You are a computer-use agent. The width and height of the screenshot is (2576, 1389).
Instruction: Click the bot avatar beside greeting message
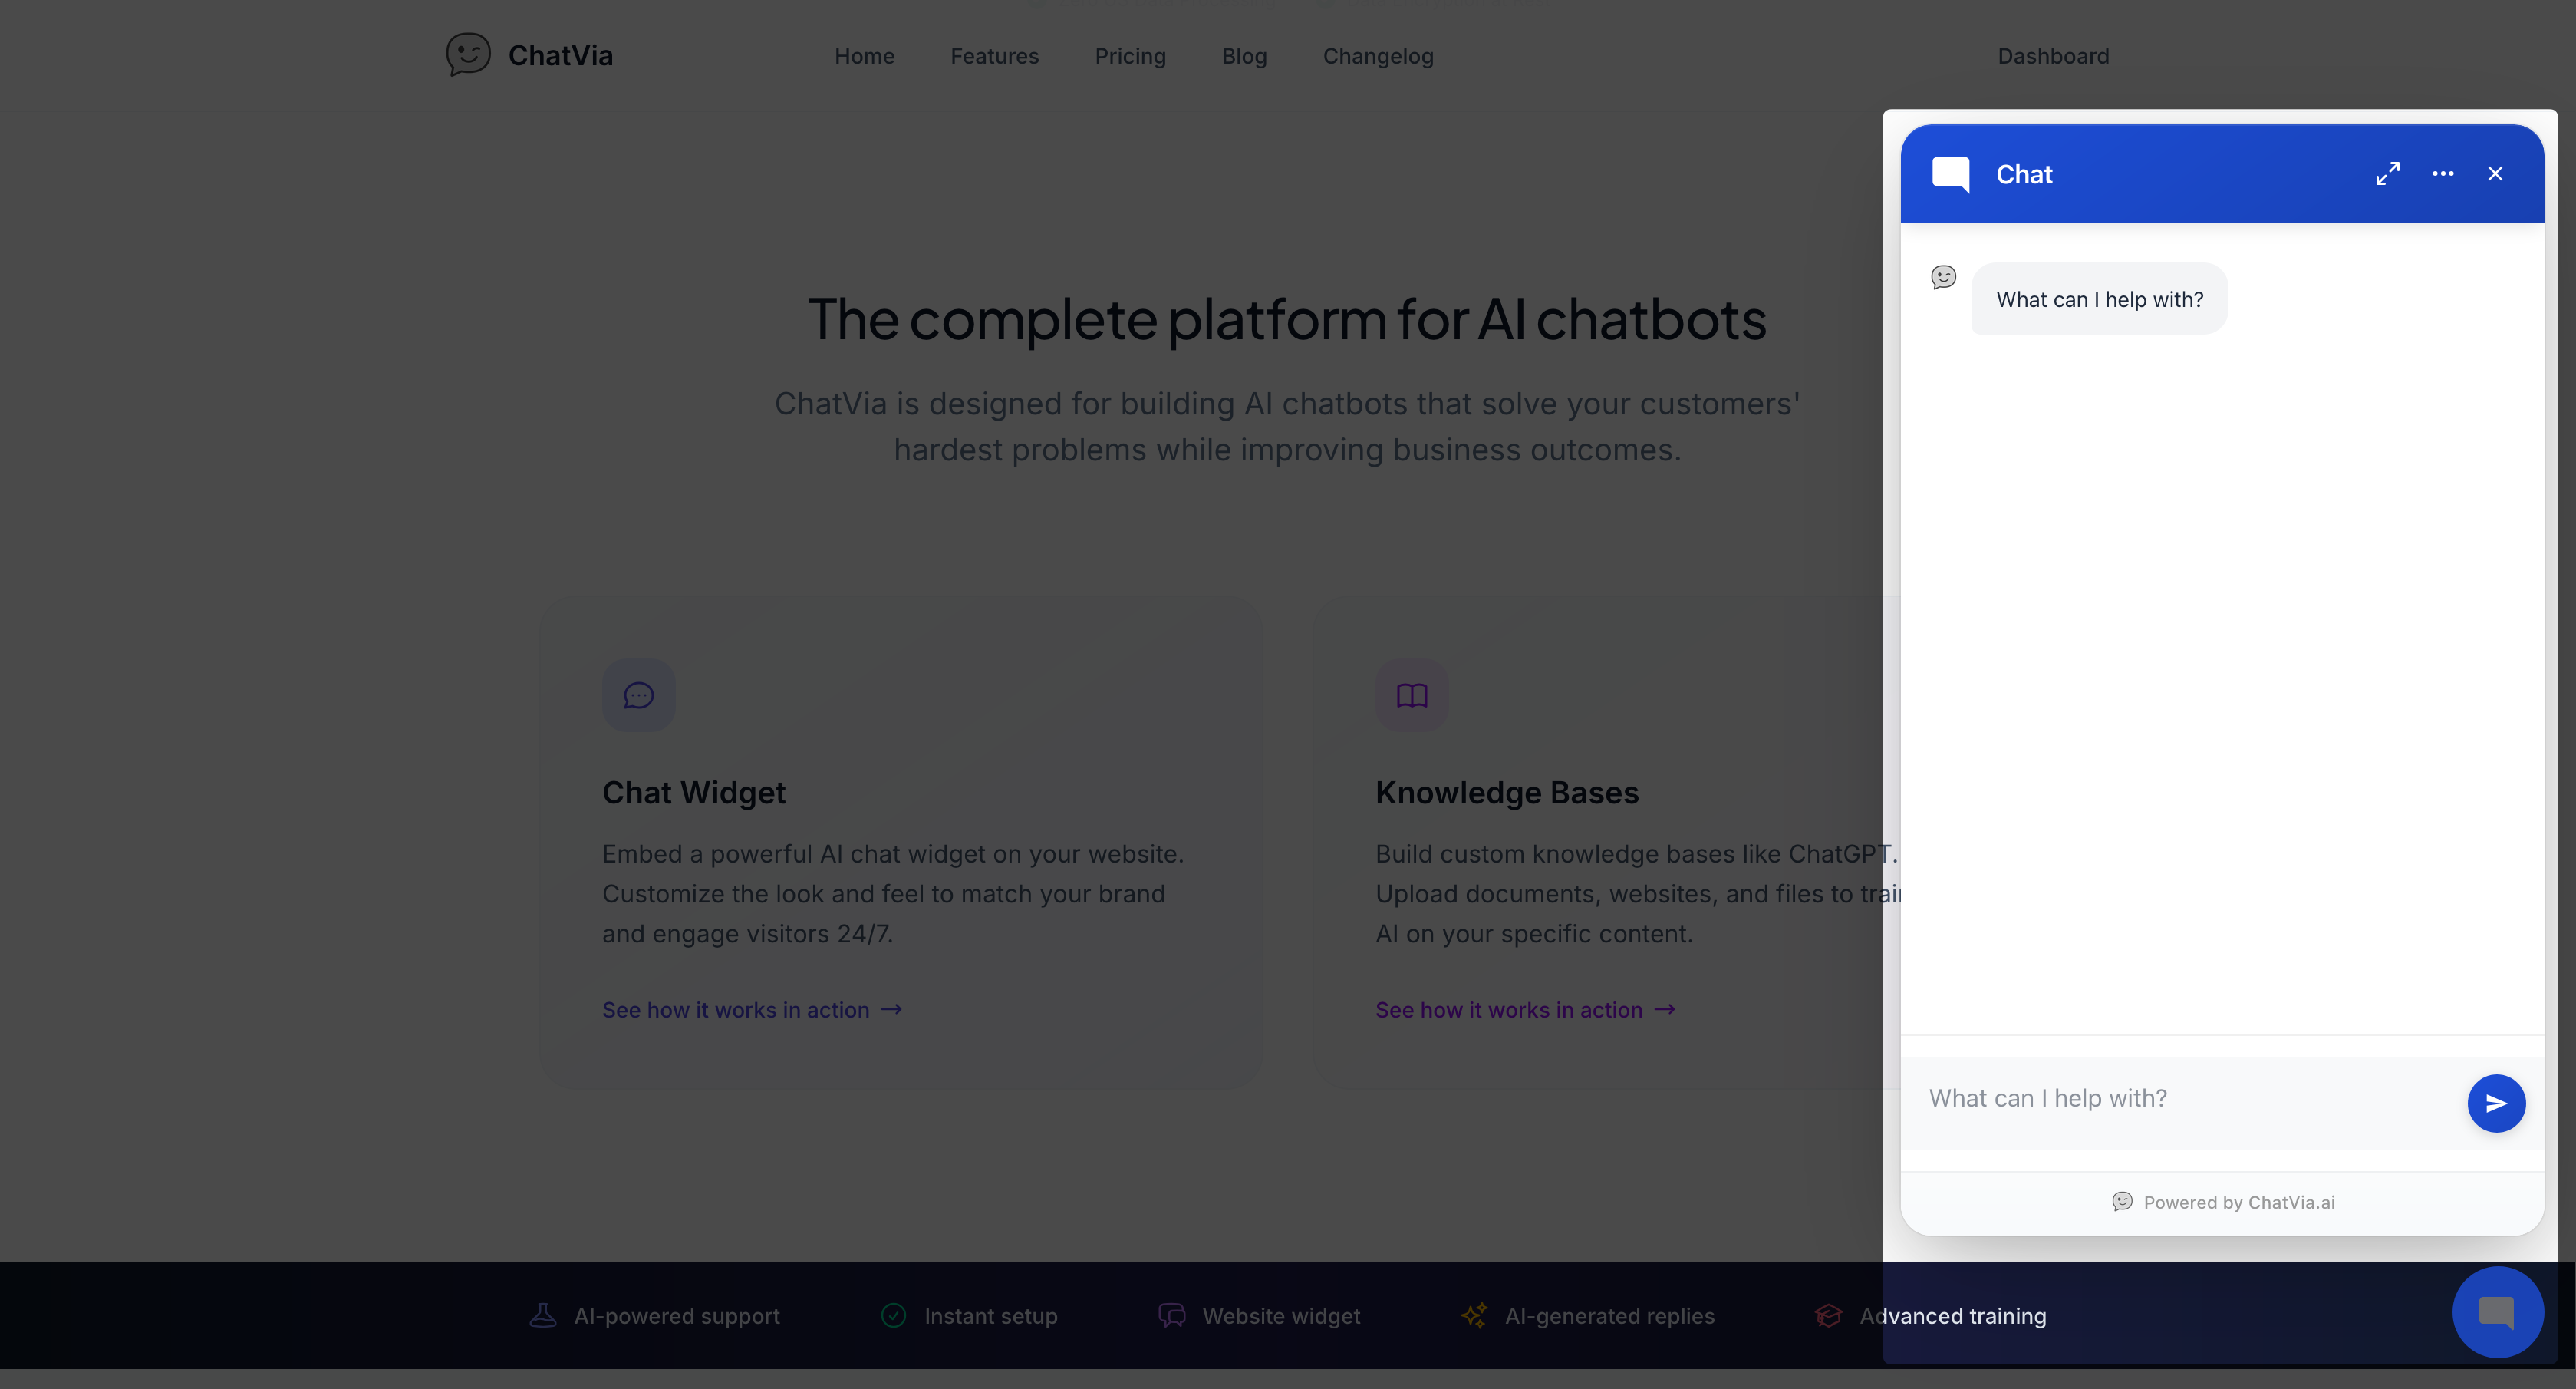point(1944,277)
